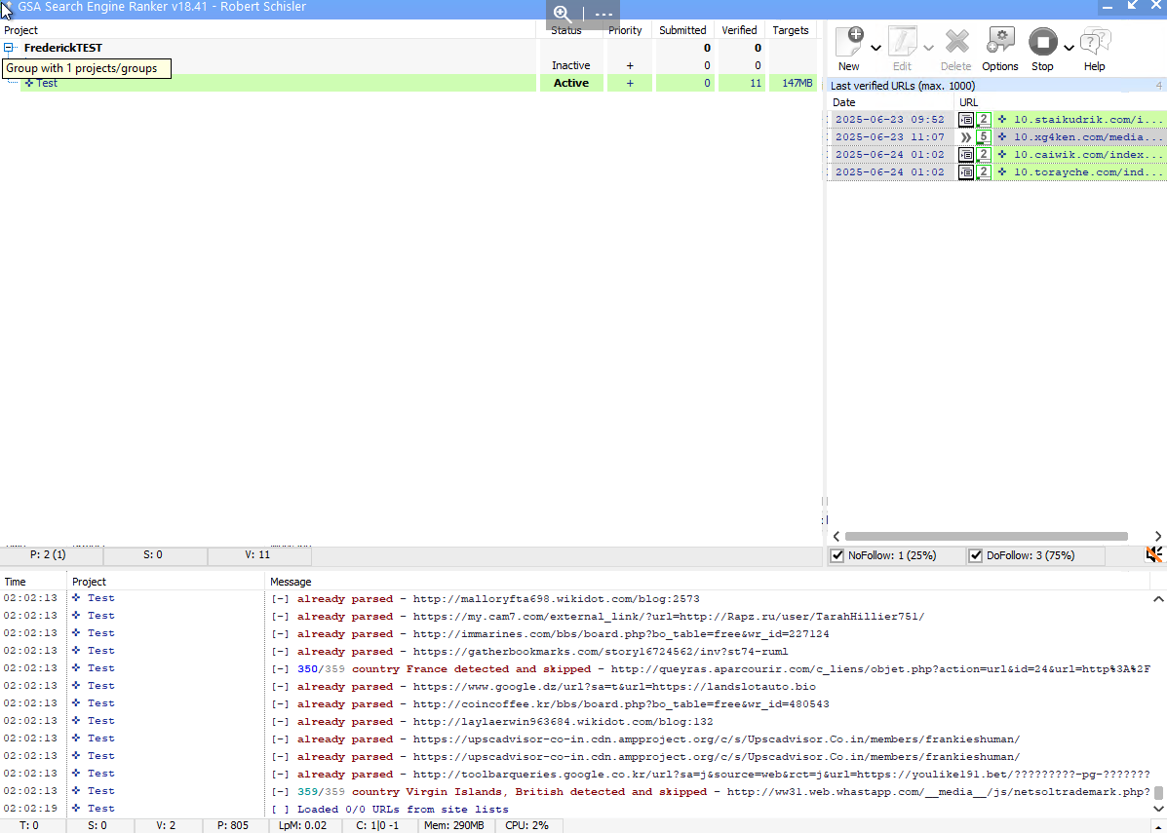Click the log scroll-up arrow
Viewport: 1167px width, 833px height.
[1158, 599]
